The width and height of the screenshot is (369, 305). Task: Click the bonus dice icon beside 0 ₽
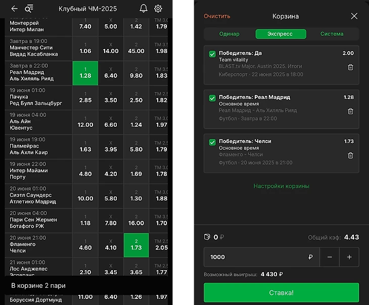(207, 237)
